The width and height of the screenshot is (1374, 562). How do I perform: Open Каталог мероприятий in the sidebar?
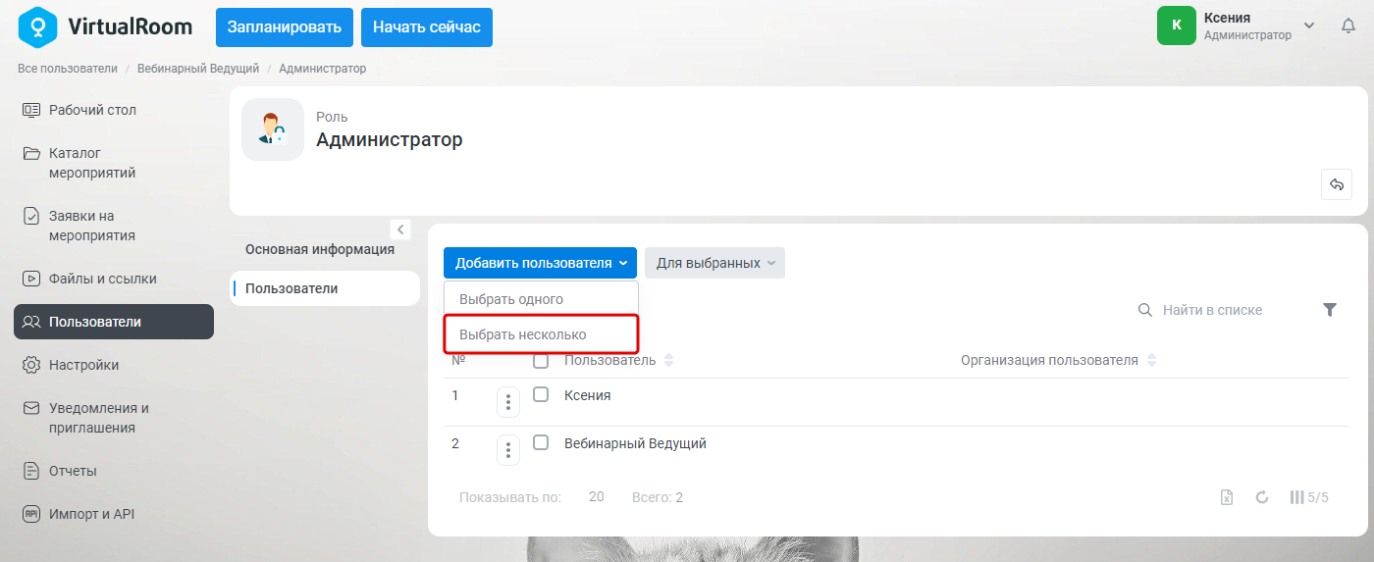pos(114,163)
